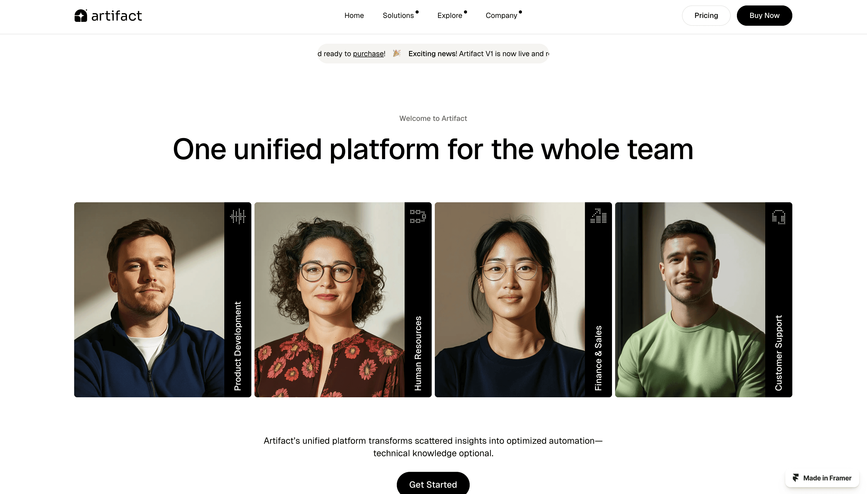Image resolution: width=867 pixels, height=494 pixels.
Task: Select the Finance & Sales portrait card
Action: pyautogui.click(x=523, y=300)
